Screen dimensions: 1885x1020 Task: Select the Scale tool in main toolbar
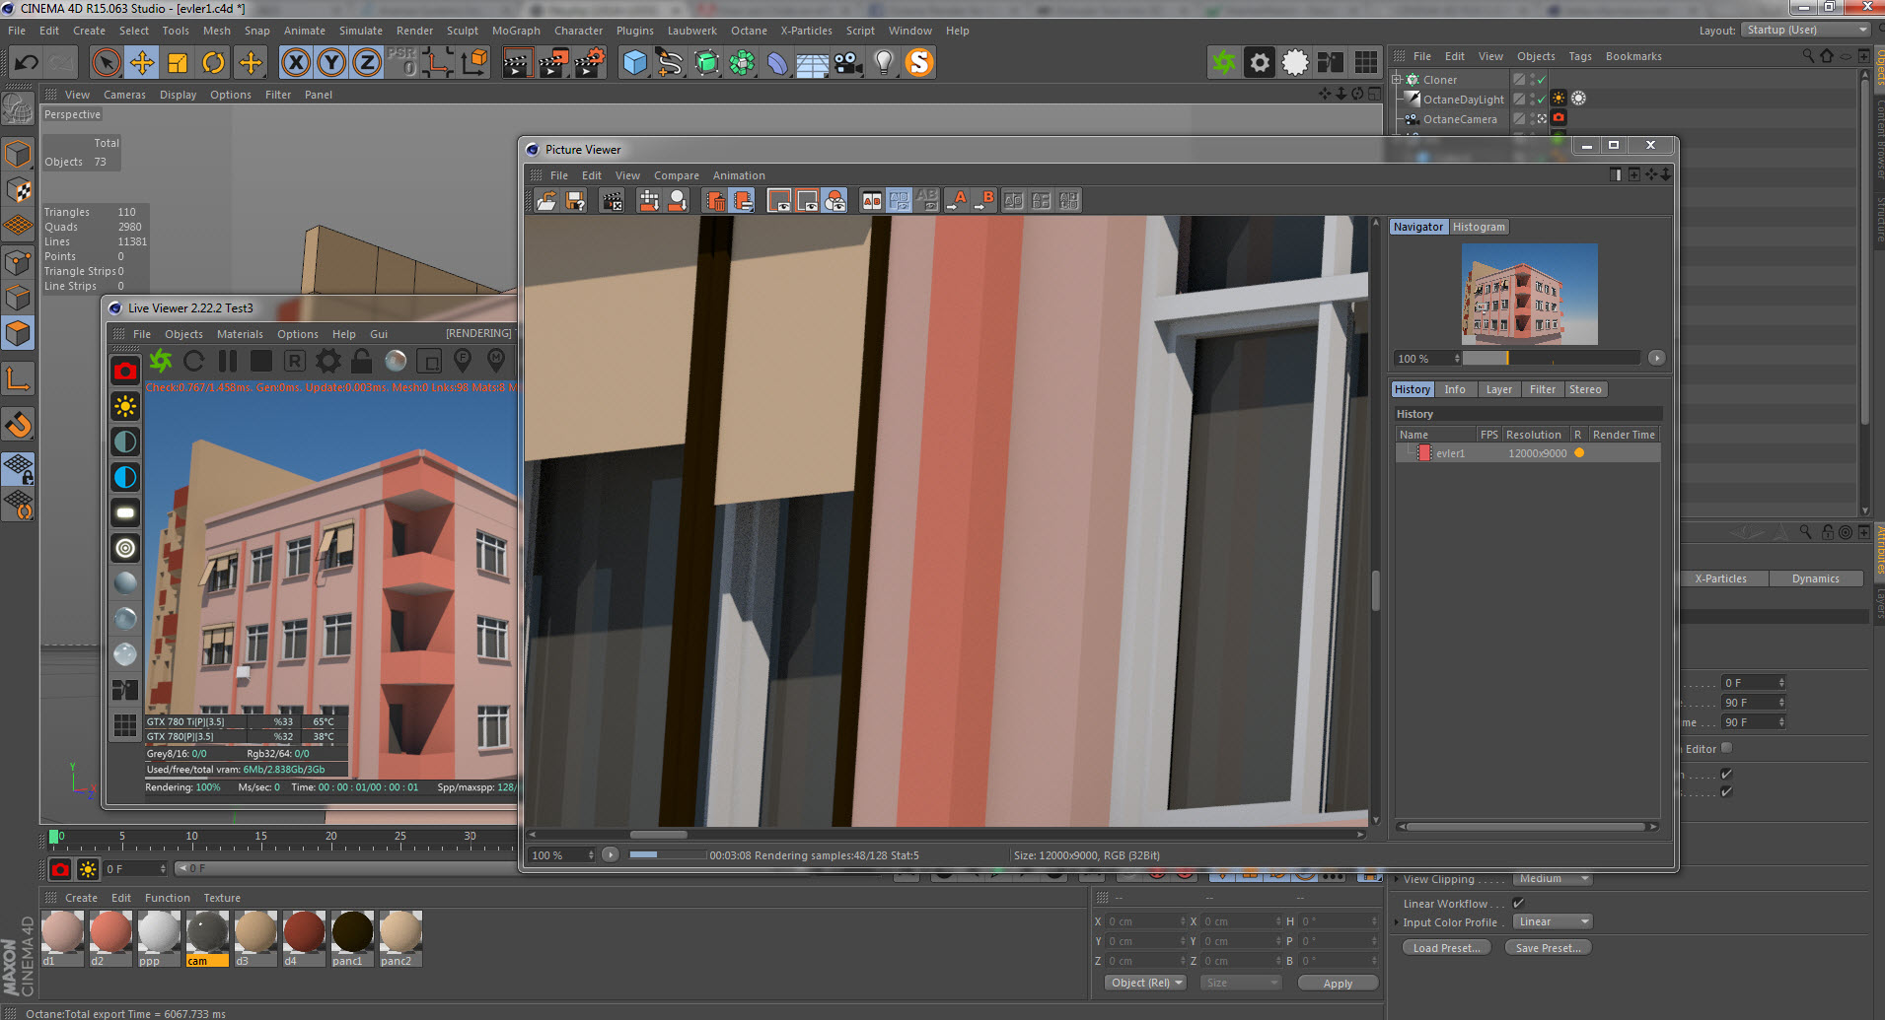[x=178, y=63]
